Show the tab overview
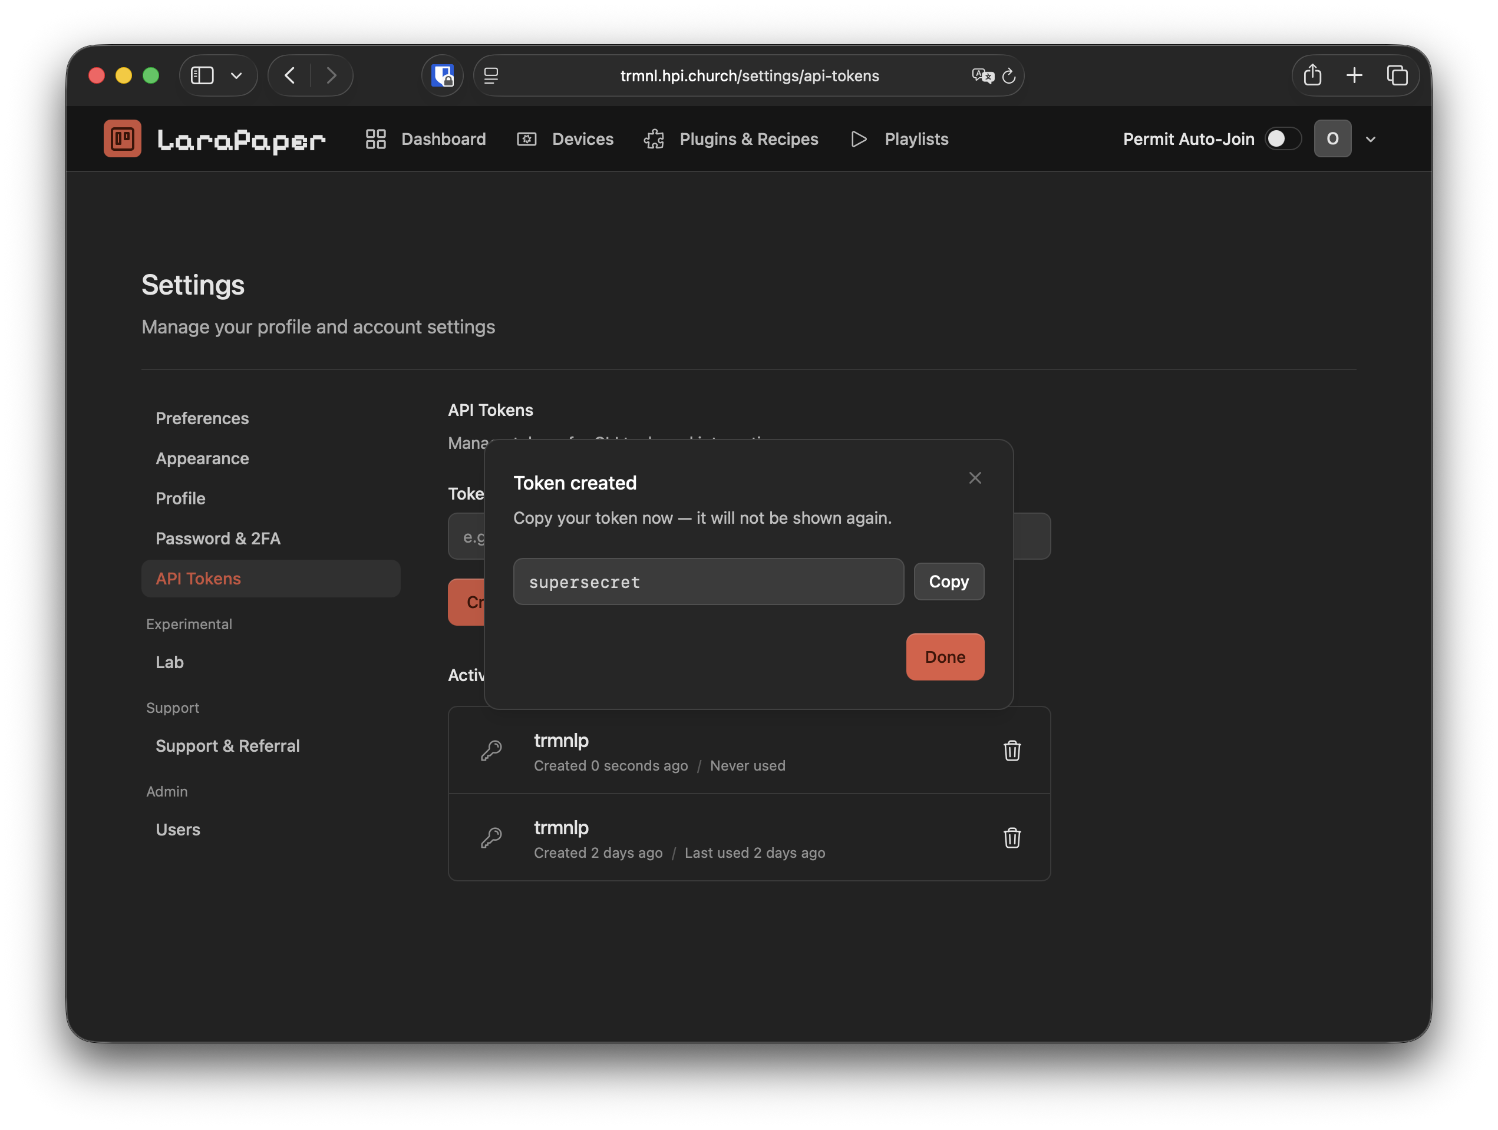The width and height of the screenshot is (1498, 1130). coord(1397,74)
